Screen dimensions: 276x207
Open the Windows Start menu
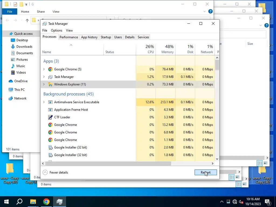tap(6, 202)
